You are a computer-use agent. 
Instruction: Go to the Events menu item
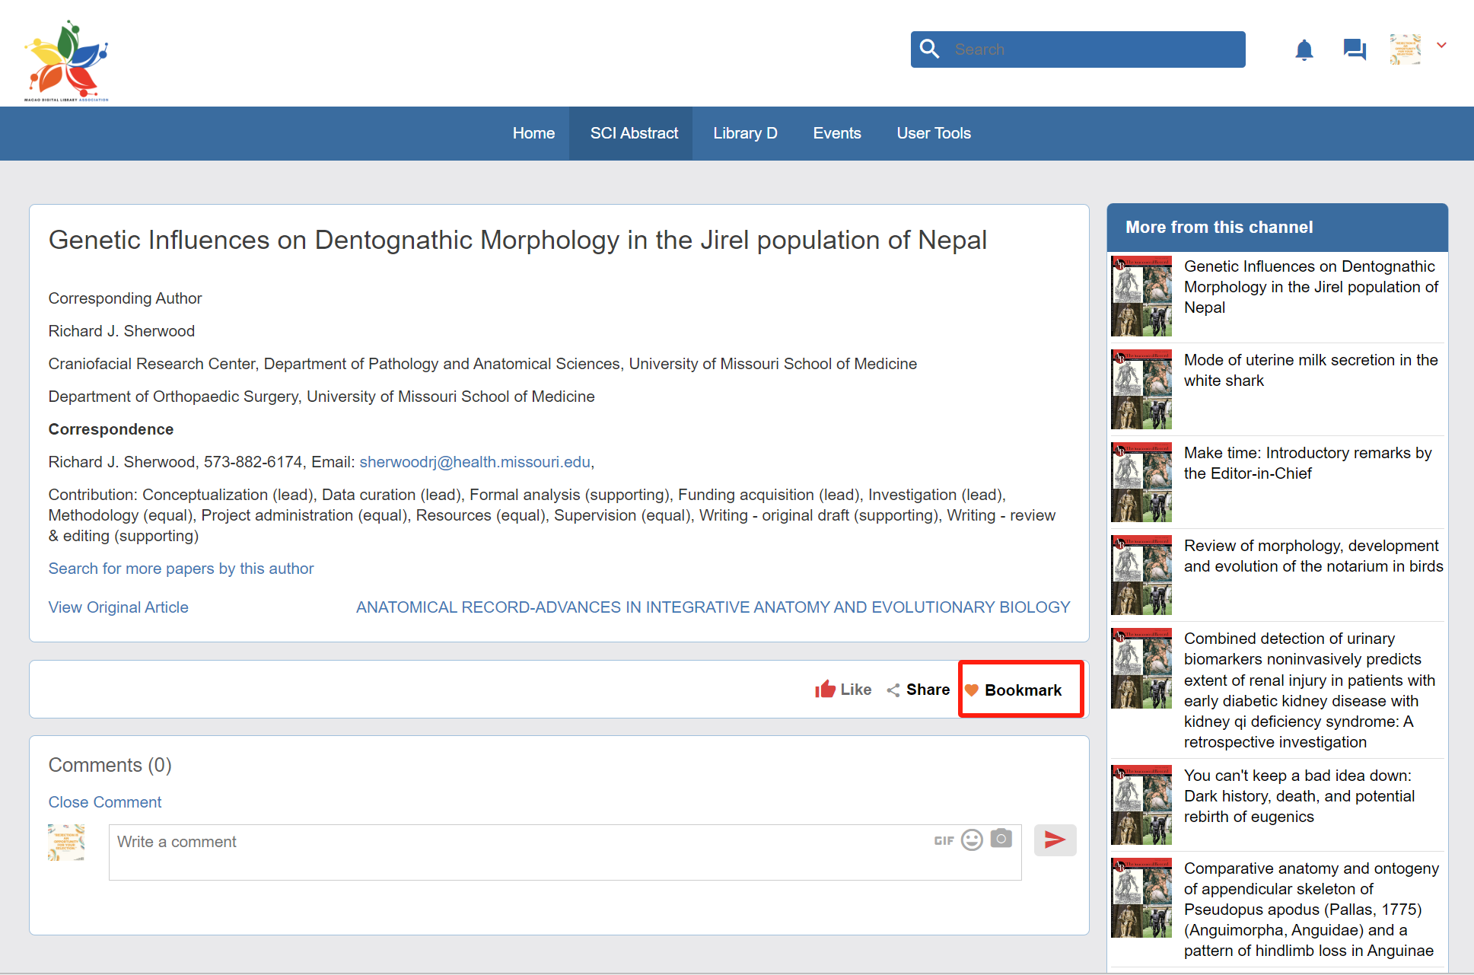(x=836, y=133)
